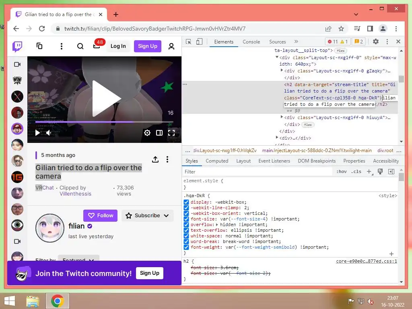This screenshot has width=412, height=309.
Task: Uncheck the white-space normal property
Action: pos(186,236)
